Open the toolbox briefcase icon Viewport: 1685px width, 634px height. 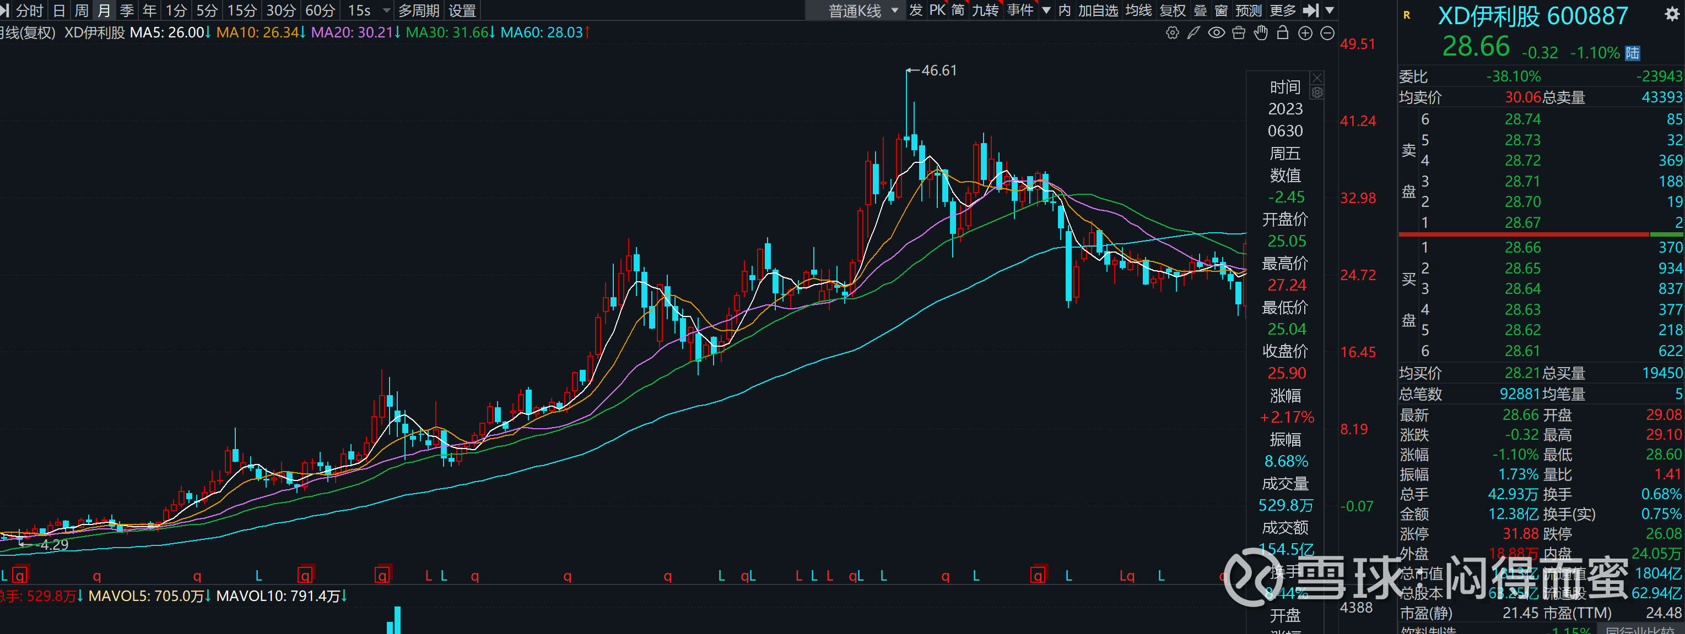click(x=1238, y=32)
